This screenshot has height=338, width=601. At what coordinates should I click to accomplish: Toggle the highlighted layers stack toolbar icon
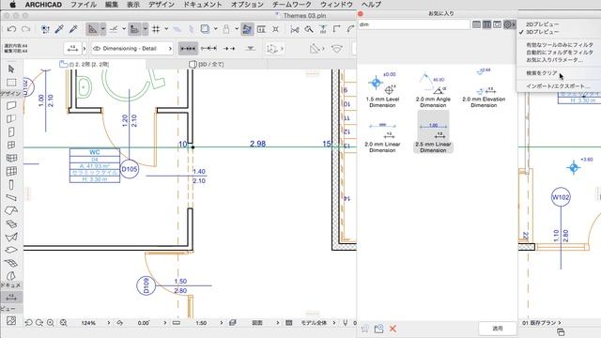247,29
